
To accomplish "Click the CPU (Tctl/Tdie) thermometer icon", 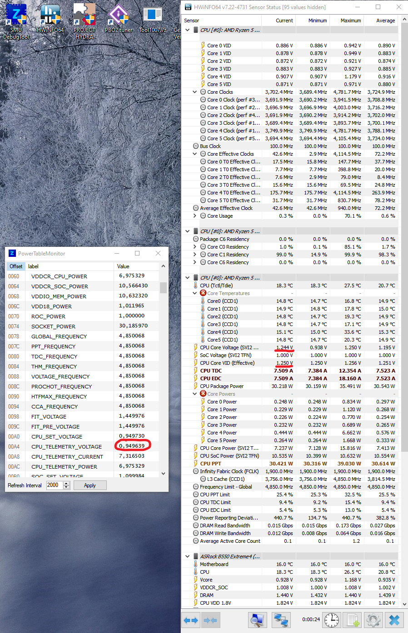I will pos(195,286).
